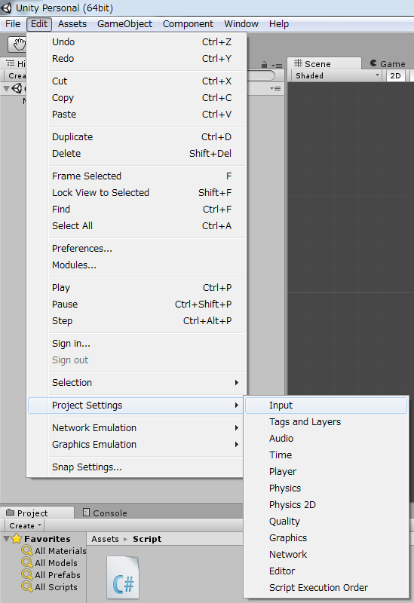The width and height of the screenshot is (414, 603).
Task: Open the Component menu
Action: (x=188, y=24)
